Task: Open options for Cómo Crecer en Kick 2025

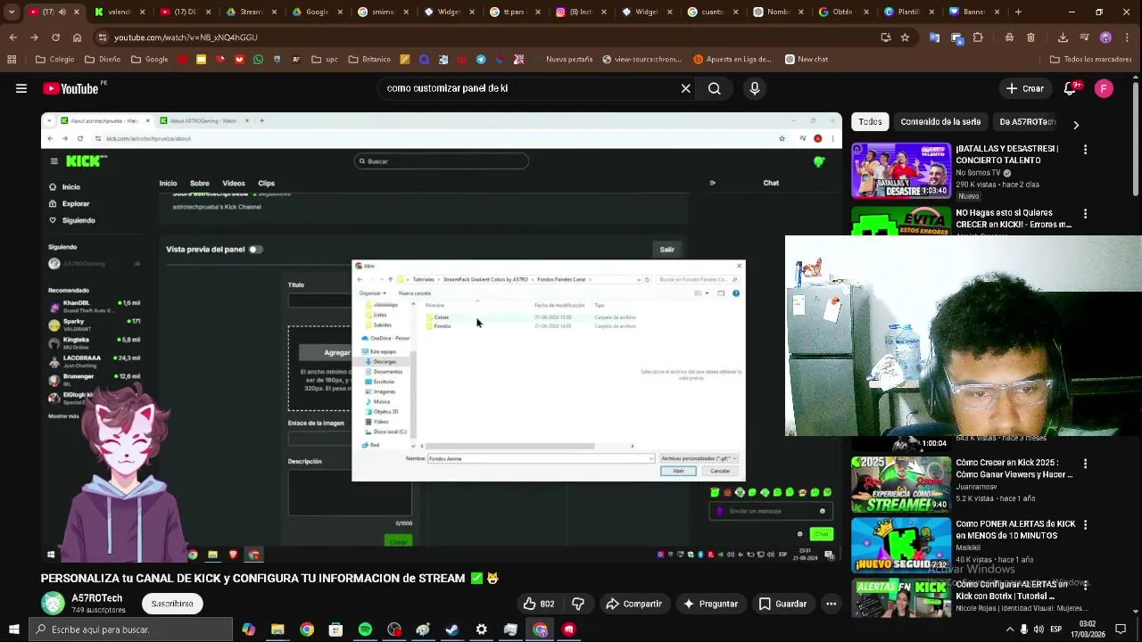Action: (1085, 464)
